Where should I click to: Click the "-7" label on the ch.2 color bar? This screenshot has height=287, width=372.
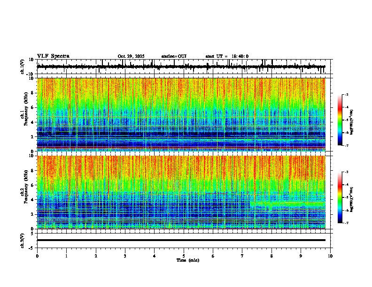pos(346,223)
